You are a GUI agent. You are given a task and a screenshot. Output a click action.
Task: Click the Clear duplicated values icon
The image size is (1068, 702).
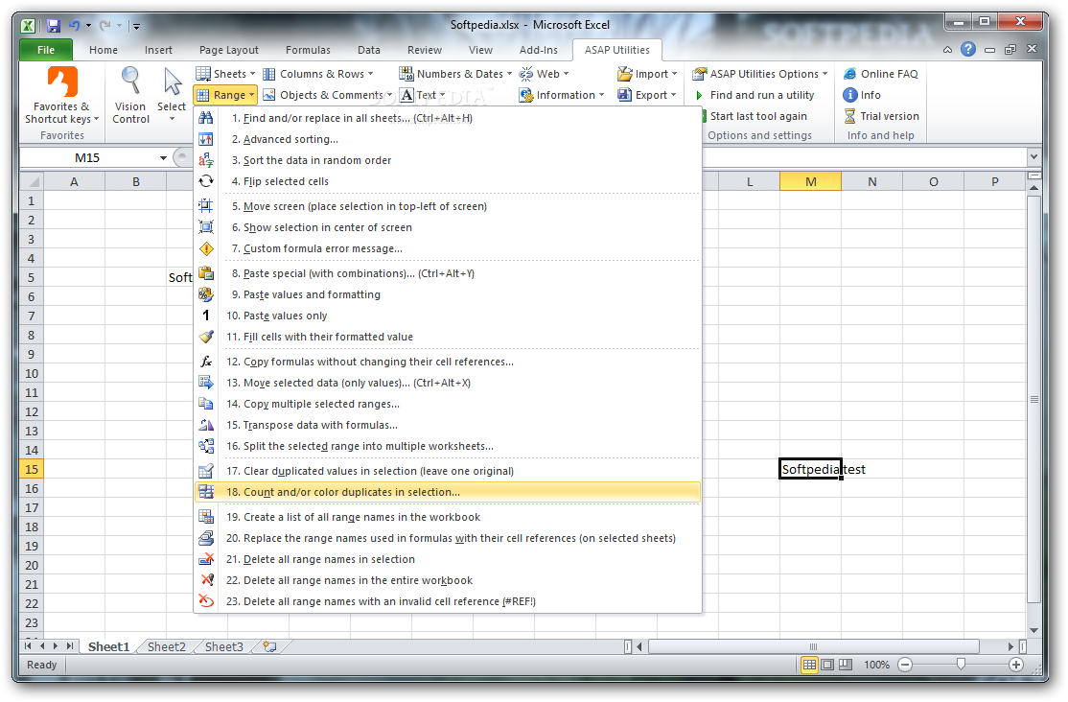point(206,471)
